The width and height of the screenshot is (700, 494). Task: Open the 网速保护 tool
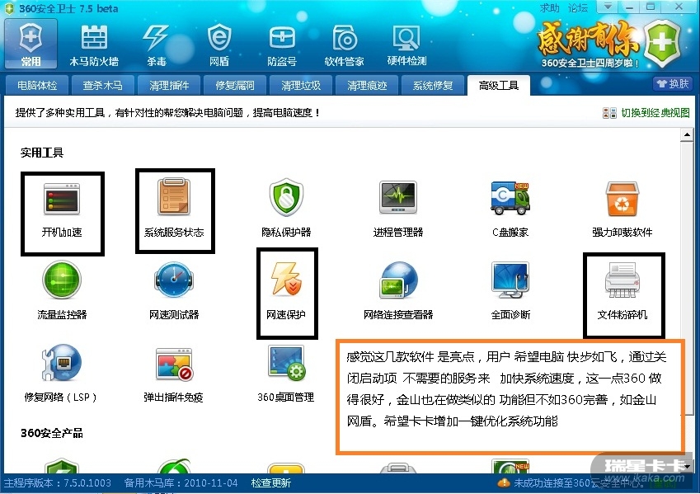[x=286, y=291]
